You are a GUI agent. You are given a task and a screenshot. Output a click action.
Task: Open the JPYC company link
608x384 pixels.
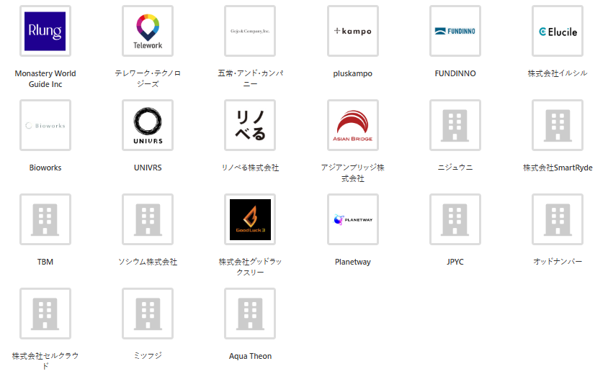tap(455, 262)
